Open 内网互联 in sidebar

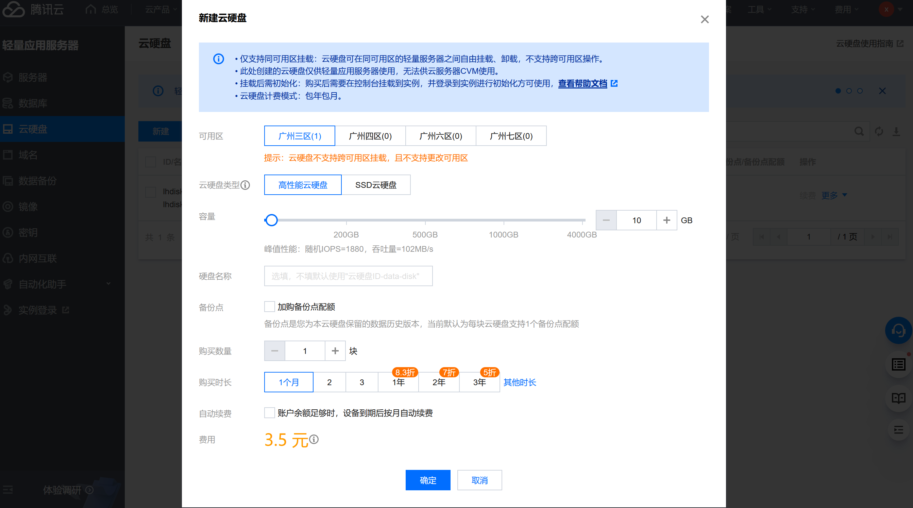62,259
